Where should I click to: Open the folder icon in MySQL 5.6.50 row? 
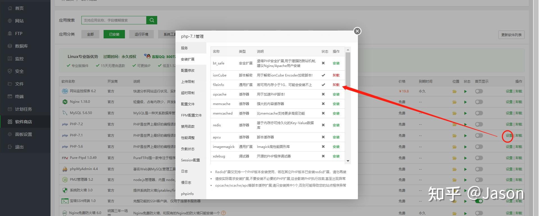coord(454,113)
